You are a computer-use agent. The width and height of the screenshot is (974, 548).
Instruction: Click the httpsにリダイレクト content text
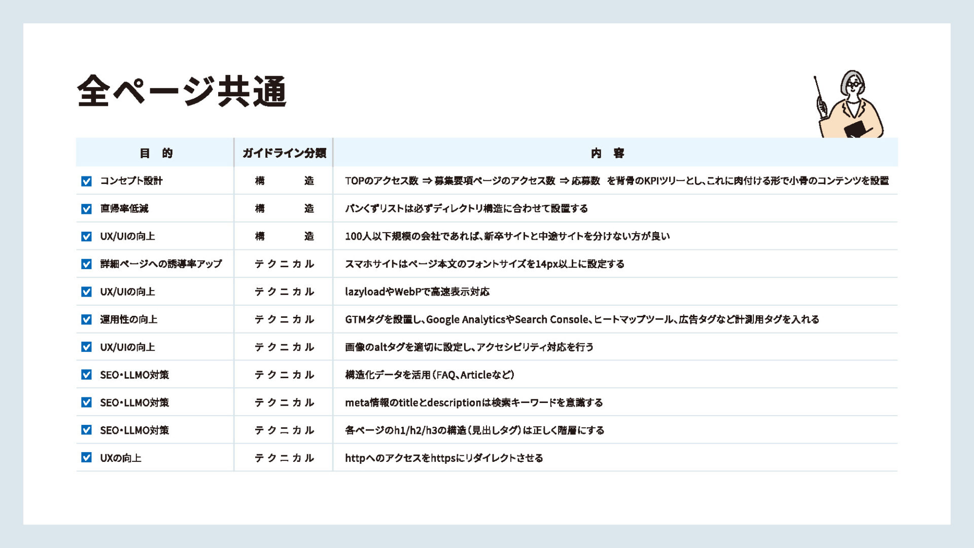pyautogui.click(x=443, y=458)
